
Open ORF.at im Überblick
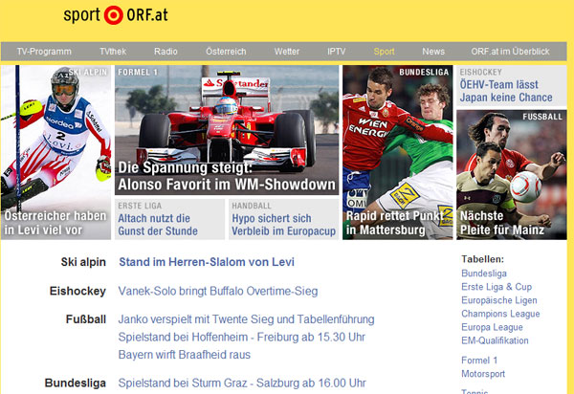(510, 52)
